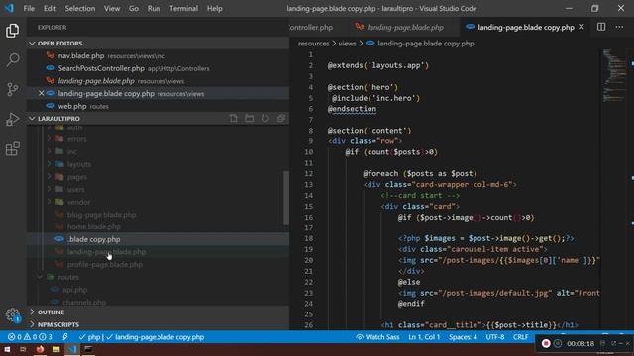Expand the vendor folder
The height and width of the screenshot is (356, 634).
coord(50,202)
